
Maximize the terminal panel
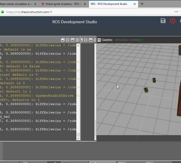tap(72, 40)
